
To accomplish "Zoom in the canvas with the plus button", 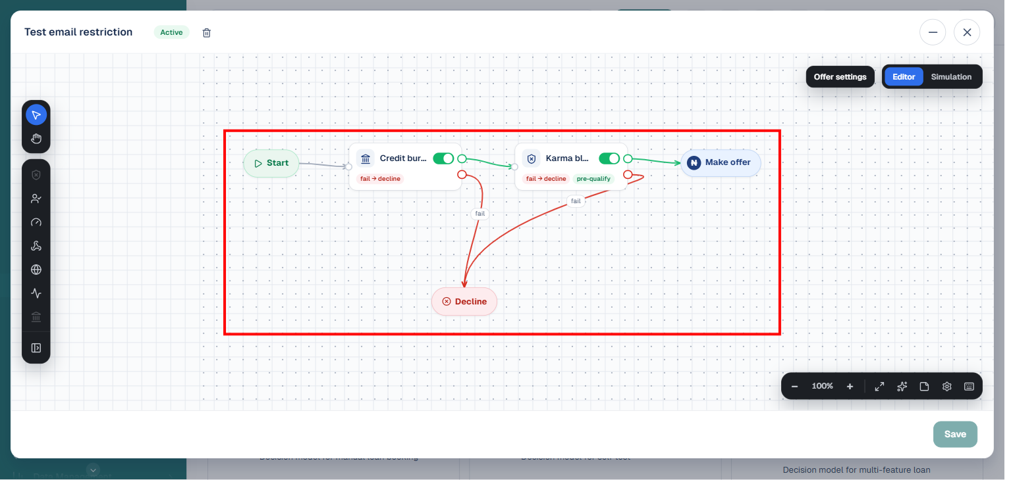I will click(850, 387).
